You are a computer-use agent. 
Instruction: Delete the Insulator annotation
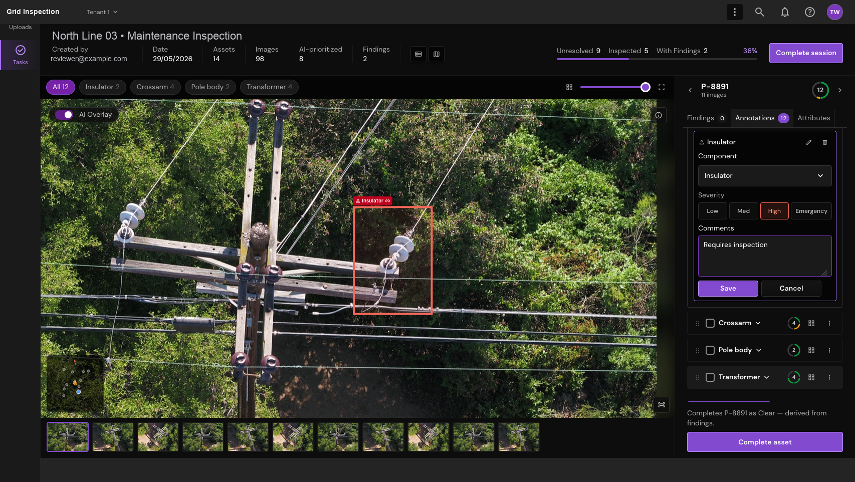(x=825, y=142)
